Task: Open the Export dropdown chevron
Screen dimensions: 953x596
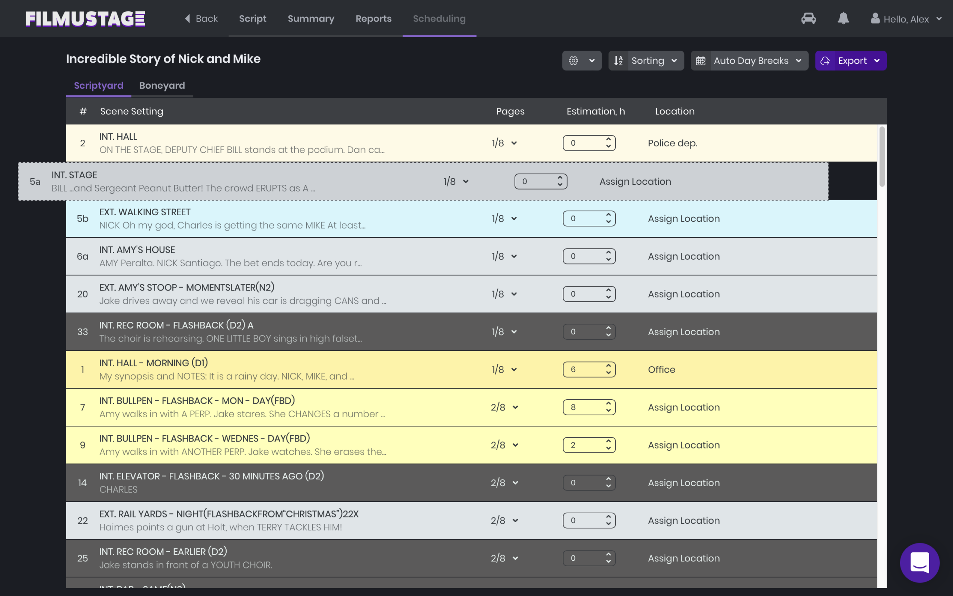Action: [x=877, y=61]
